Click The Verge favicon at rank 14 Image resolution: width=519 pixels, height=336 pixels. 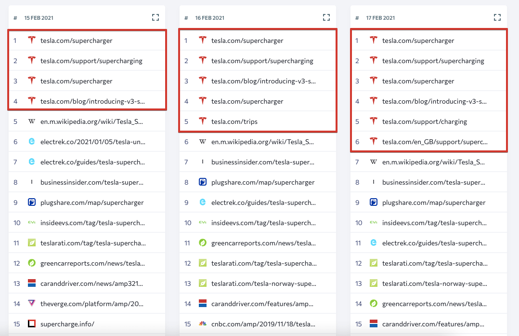32,303
